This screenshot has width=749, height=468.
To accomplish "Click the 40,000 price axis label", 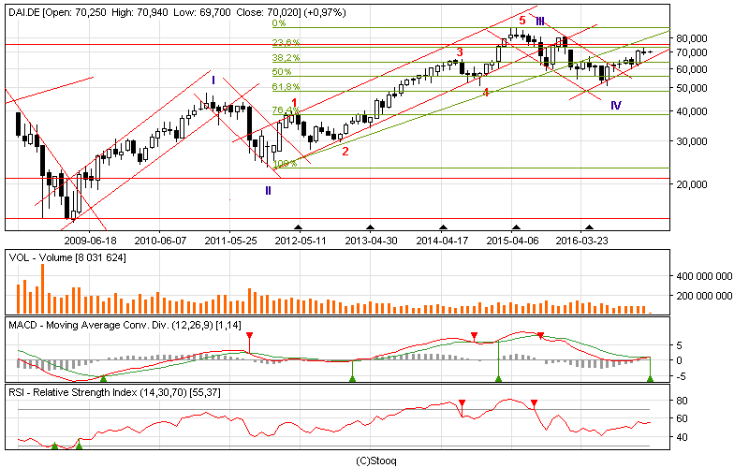I will click(x=692, y=111).
